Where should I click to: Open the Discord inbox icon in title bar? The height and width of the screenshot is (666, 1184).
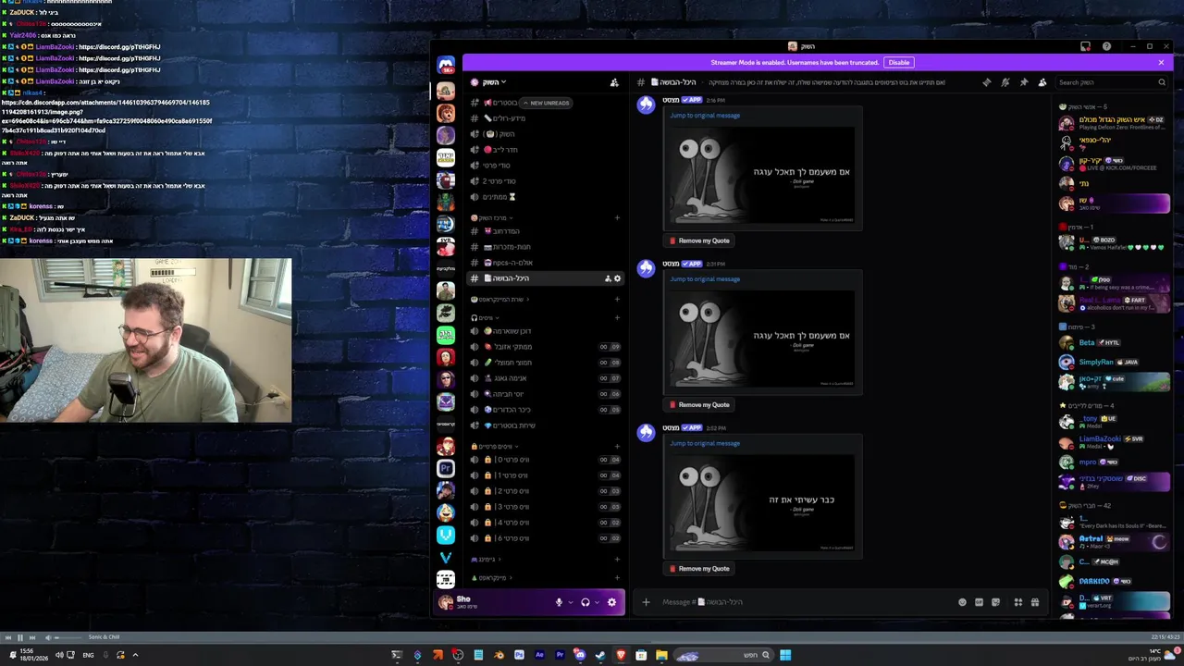(1086, 46)
